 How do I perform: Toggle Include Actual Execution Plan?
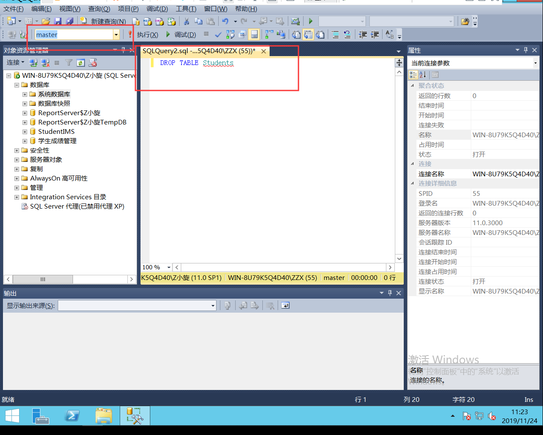coord(269,34)
